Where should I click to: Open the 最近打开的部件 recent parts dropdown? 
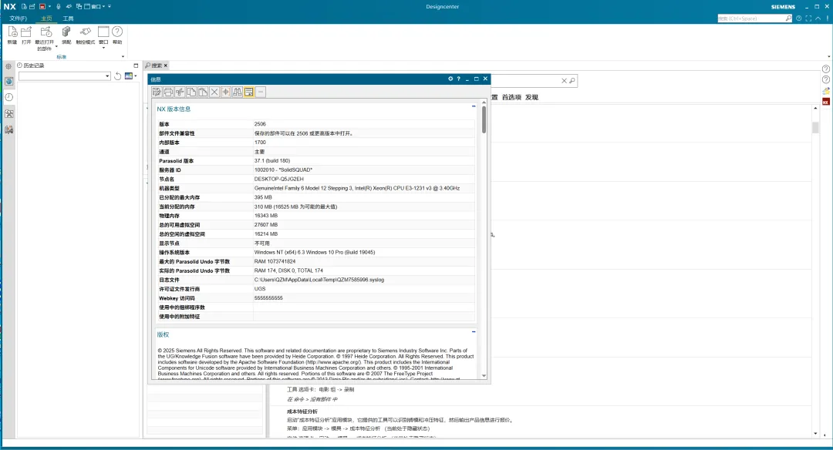tap(56, 47)
